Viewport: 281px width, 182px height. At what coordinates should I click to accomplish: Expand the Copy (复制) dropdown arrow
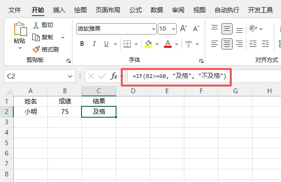[x=63, y=37]
